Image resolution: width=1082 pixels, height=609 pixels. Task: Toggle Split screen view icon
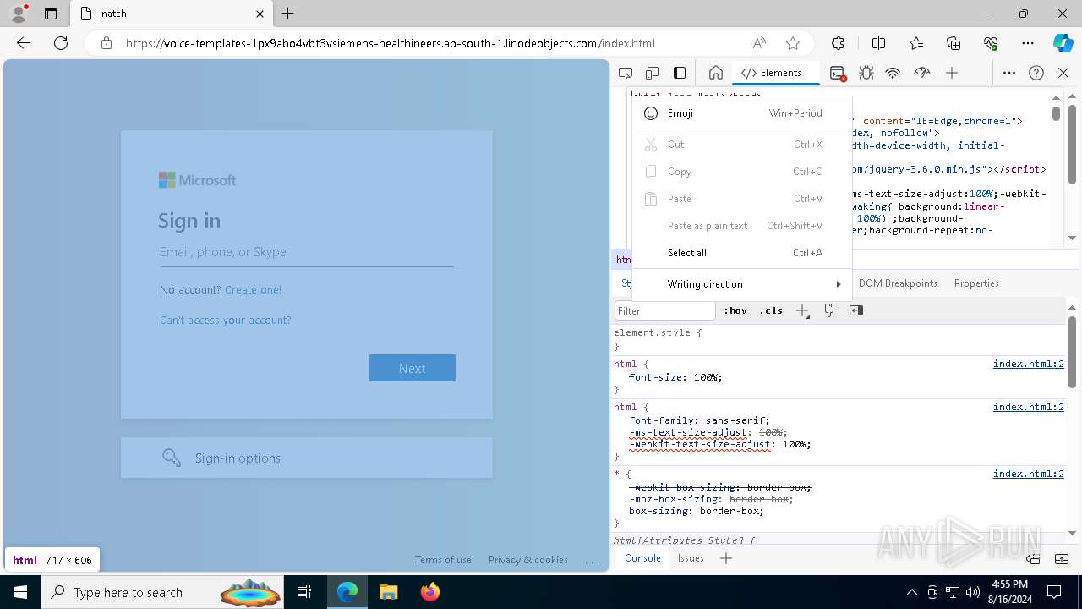(x=878, y=43)
